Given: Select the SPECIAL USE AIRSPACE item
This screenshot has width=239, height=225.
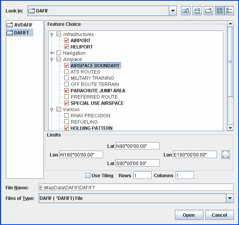Looking at the screenshot, I should point(97,103).
